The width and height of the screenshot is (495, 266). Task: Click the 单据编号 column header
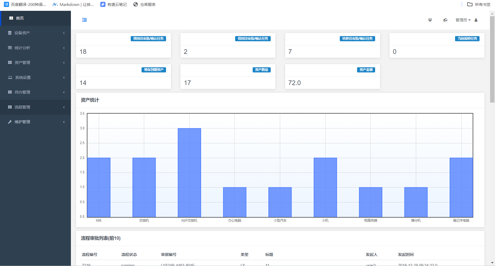pos(169,254)
